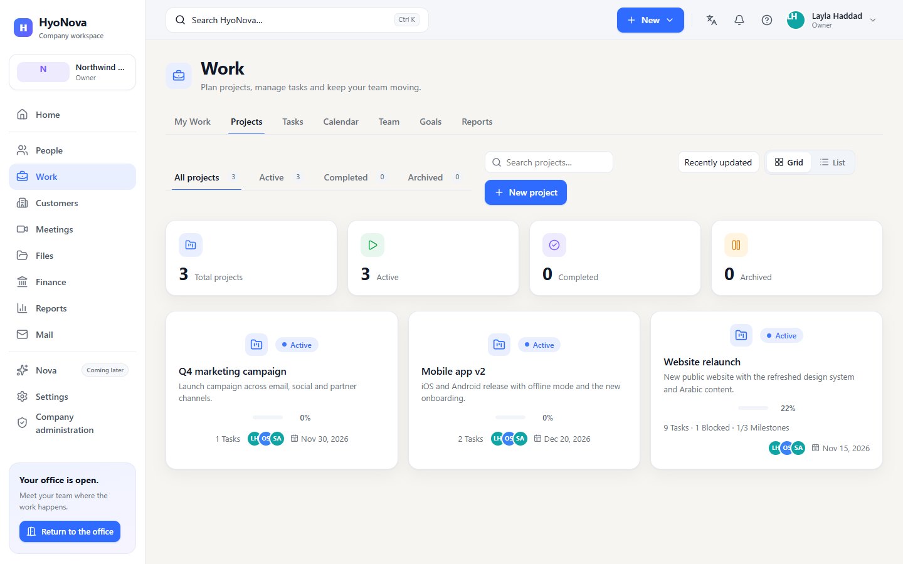Click the Customers building icon
The height and width of the screenshot is (564, 903).
click(23, 203)
